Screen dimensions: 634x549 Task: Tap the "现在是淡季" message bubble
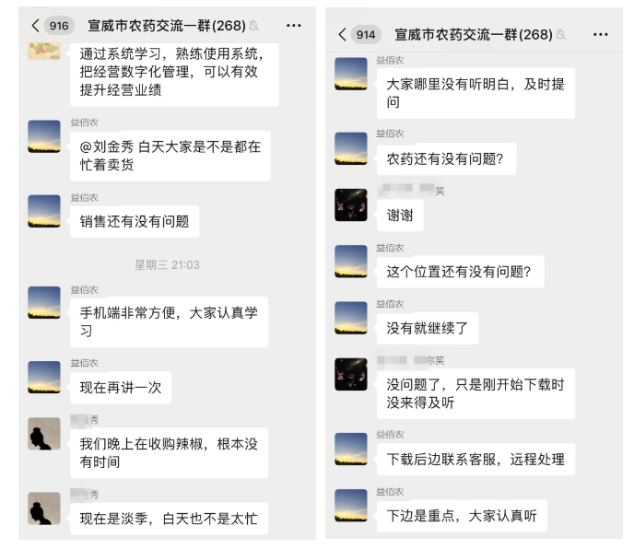pyautogui.click(x=169, y=520)
